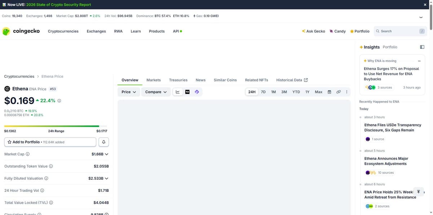Viewport: 433px width, 215px height.
Task: Open the API navigation menu
Action: [177, 31]
